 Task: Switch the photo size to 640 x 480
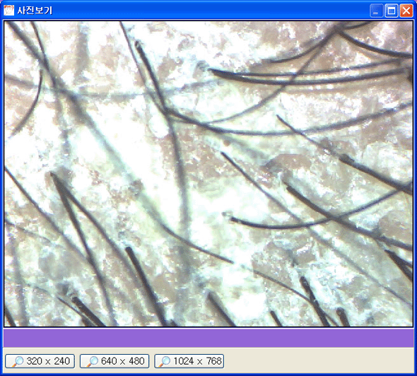[x=114, y=361]
